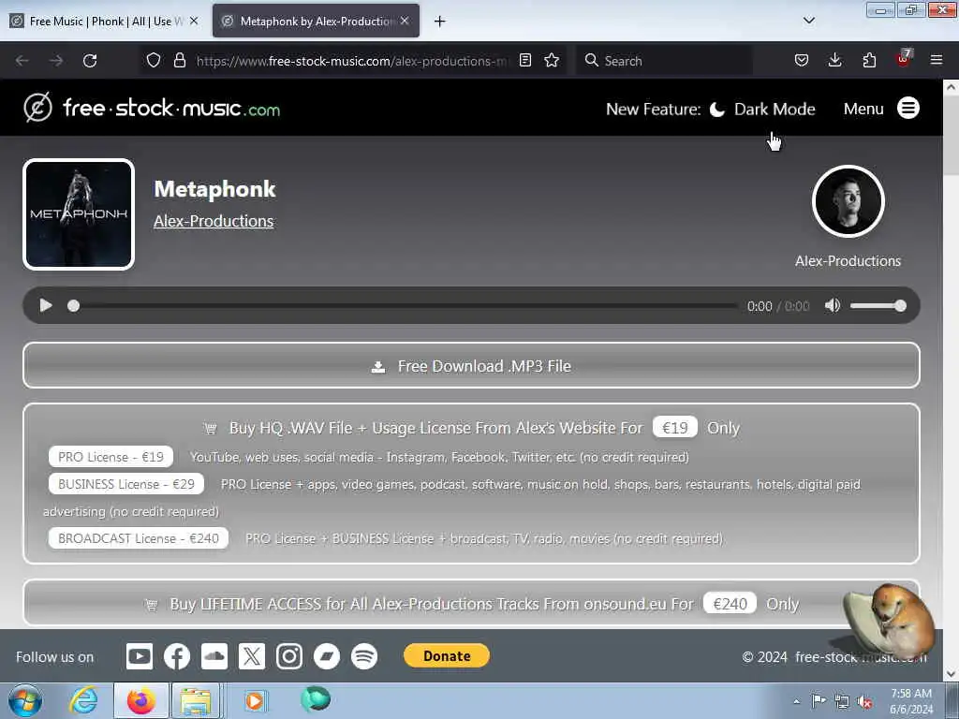Open the Instagram follow icon
Viewport: 959px width, 719px height.
[x=289, y=656]
